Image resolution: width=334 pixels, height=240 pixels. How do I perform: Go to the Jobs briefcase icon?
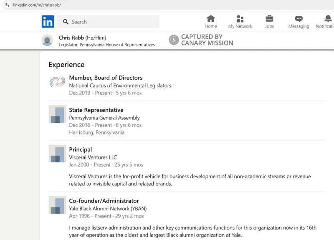(x=269, y=19)
